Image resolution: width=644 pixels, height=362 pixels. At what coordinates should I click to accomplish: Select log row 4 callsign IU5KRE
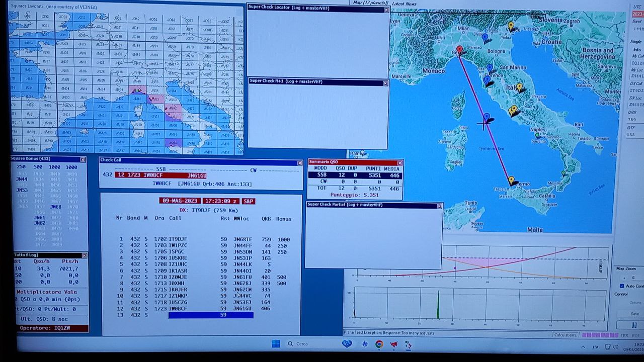tap(178, 258)
